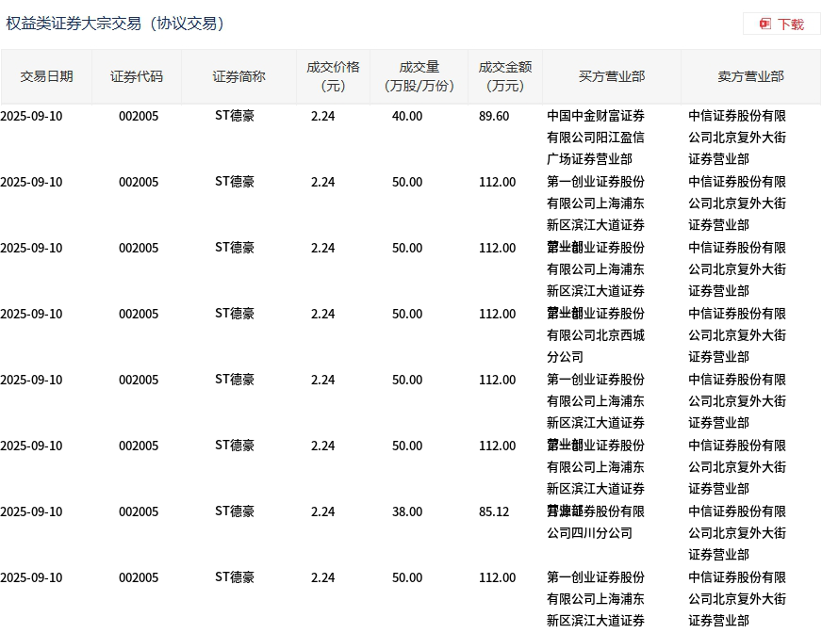Select the 中国中金财富证券 buyer cell
The image size is (822, 633).
pyautogui.click(x=596, y=138)
